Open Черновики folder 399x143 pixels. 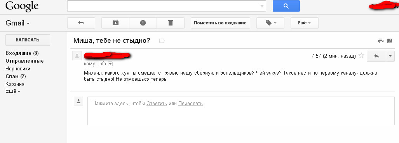coord(17,68)
